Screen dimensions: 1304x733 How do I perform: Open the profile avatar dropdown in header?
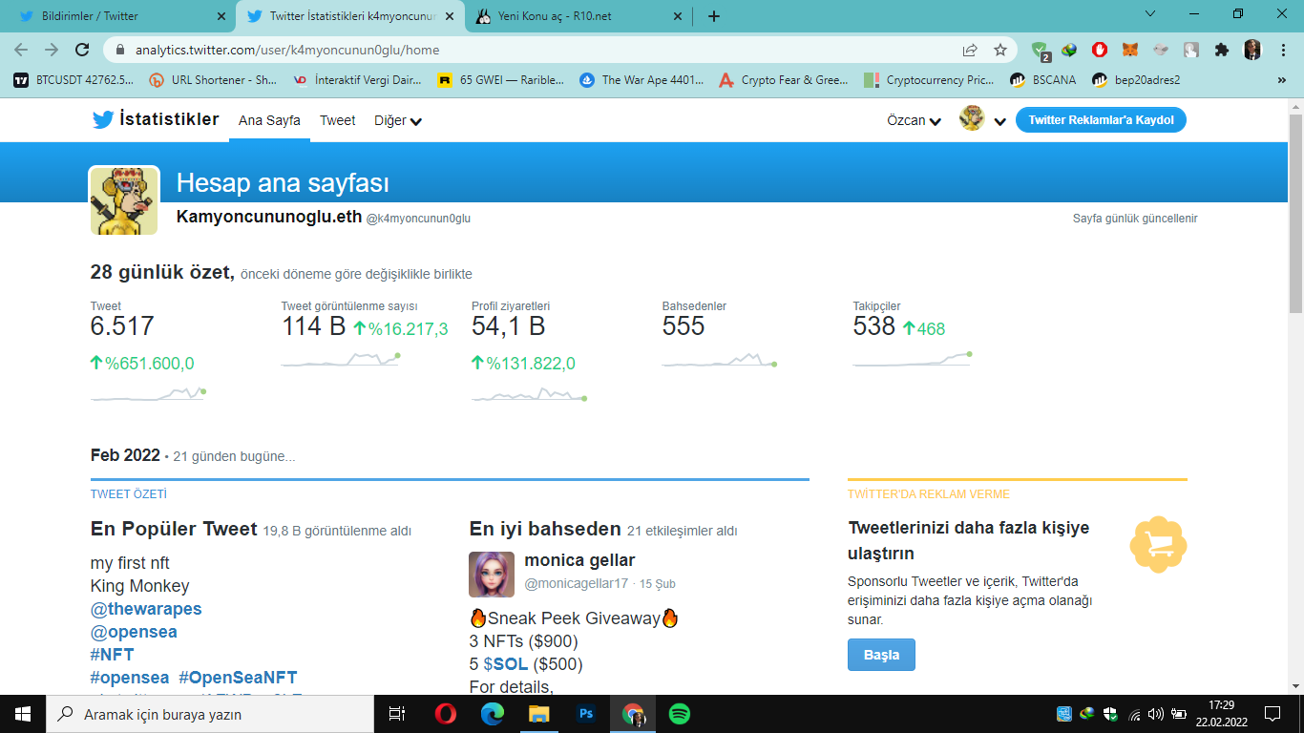pyautogui.click(x=983, y=119)
